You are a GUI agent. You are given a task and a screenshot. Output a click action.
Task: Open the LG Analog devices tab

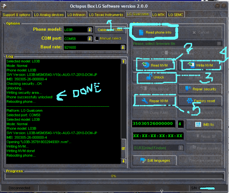coord(49,15)
